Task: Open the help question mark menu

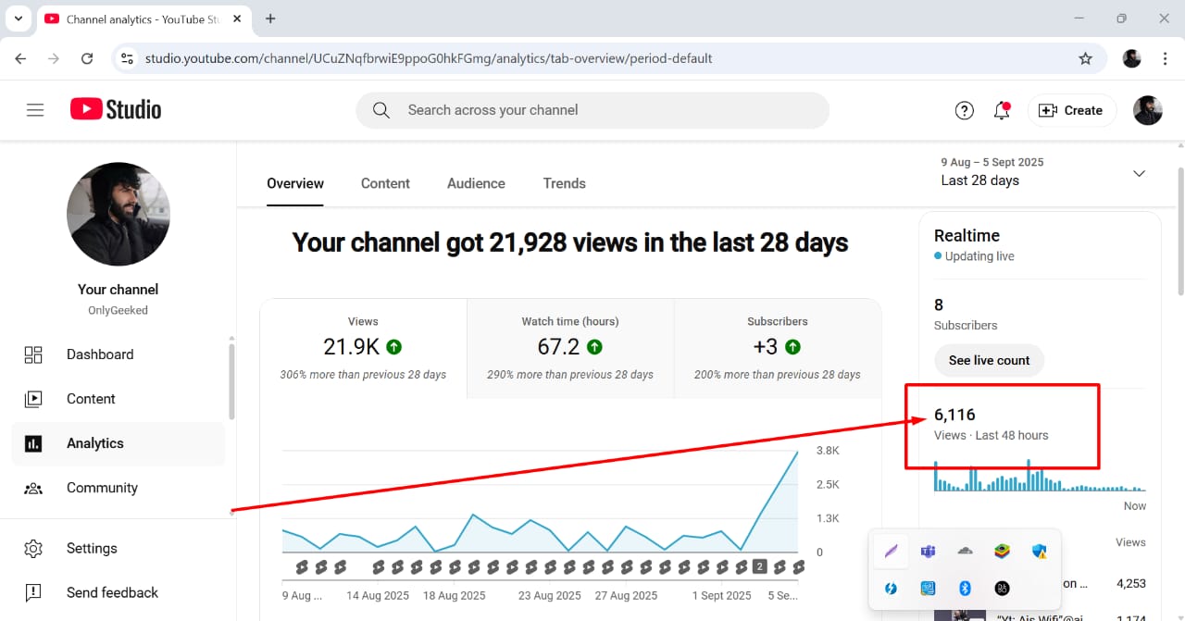Action: tap(964, 110)
